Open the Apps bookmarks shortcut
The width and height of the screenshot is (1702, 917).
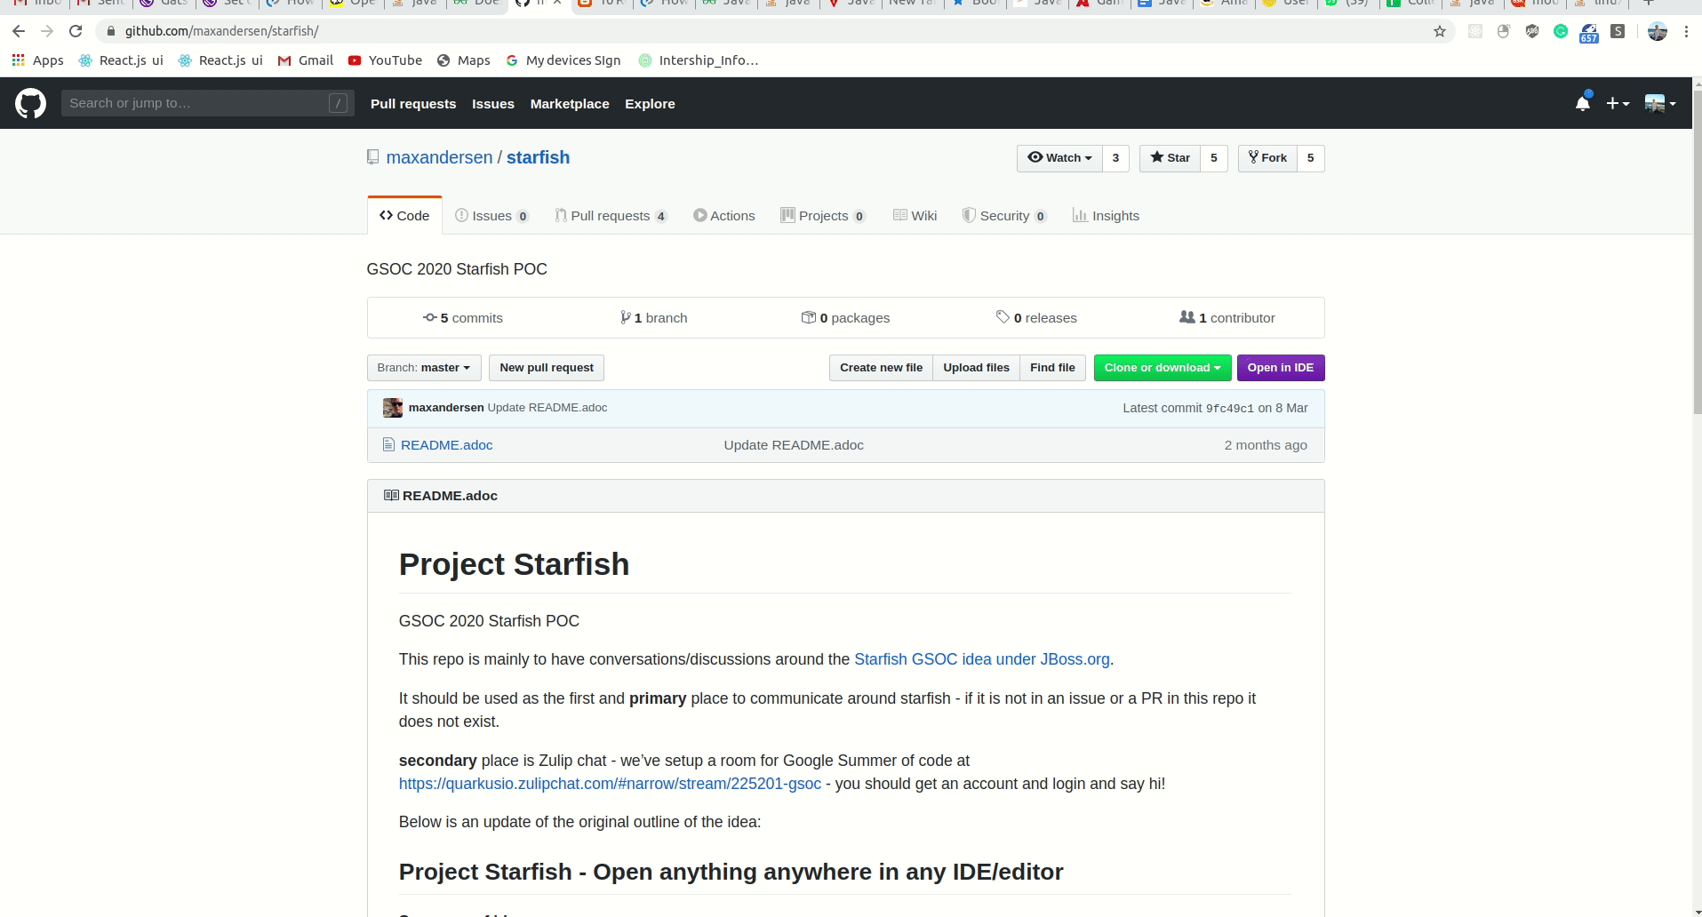37,60
